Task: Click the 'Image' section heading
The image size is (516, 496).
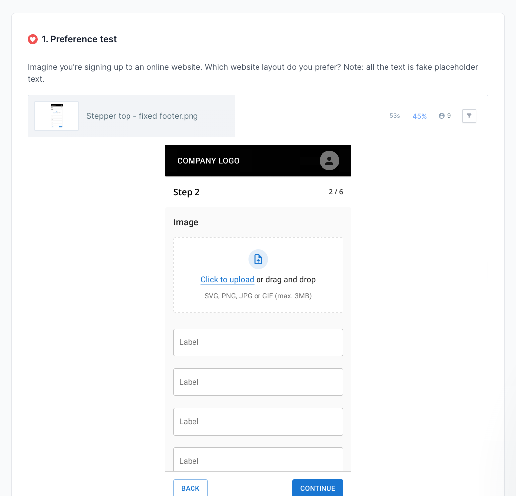Action: tap(186, 222)
